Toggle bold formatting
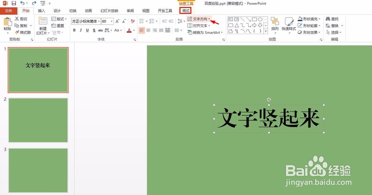The height and width of the screenshot is (195, 372). pos(74,30)
